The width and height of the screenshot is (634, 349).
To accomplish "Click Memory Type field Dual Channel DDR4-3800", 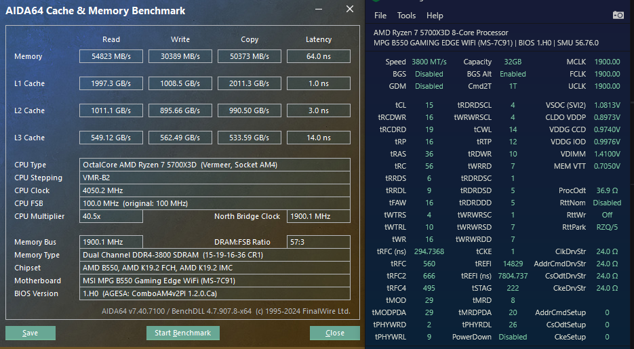I will tap(215, 255).
